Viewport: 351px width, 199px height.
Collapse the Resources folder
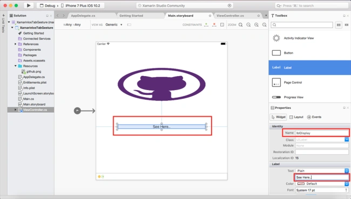tap(16, 66)
